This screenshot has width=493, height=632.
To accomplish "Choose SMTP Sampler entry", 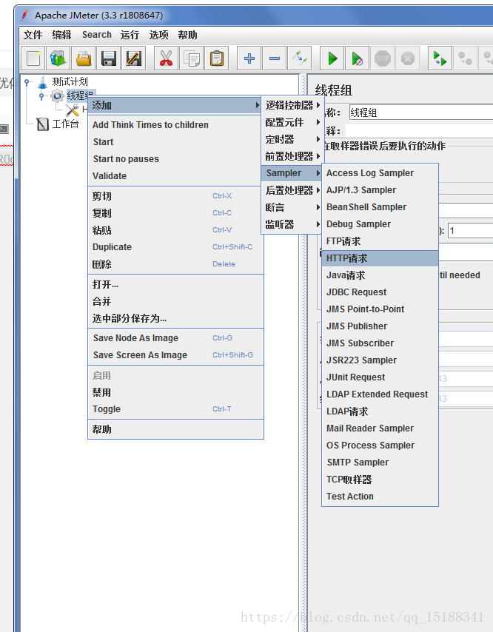I will click(380, 463).
